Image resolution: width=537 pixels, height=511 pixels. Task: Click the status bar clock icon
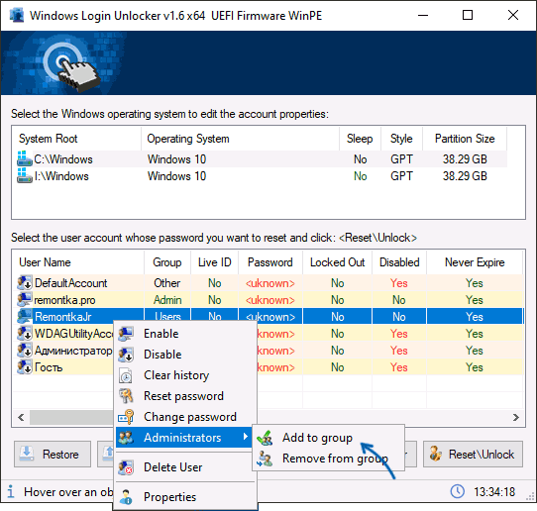coord(457,491)
